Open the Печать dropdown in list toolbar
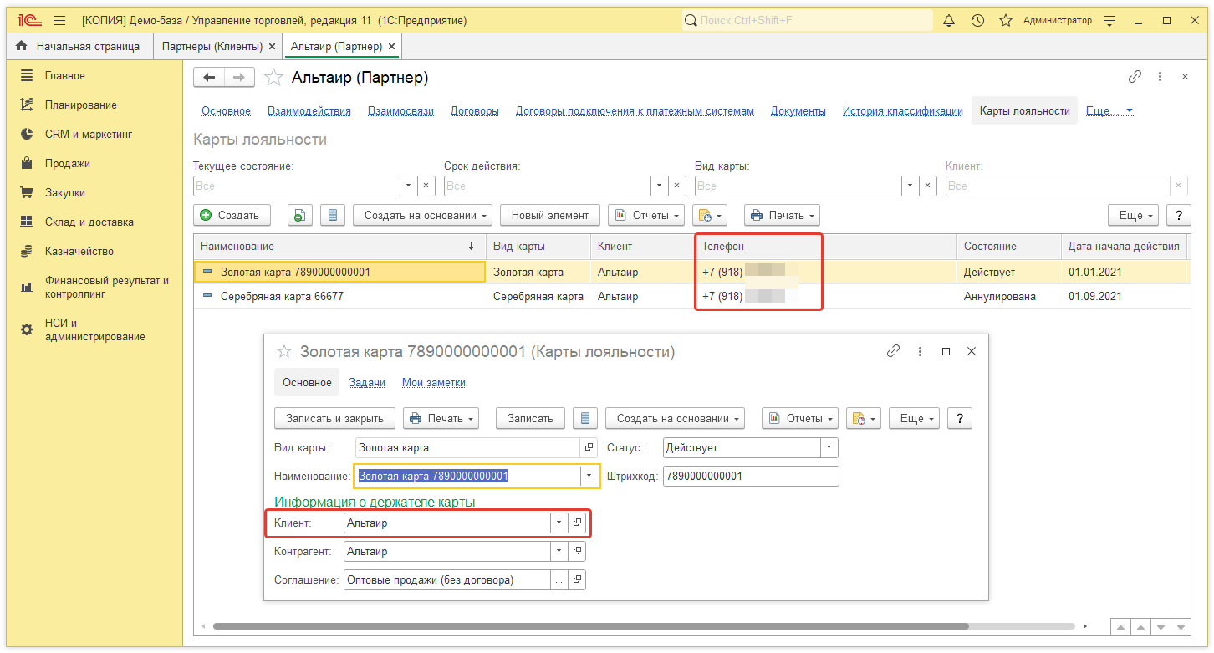This screenshot has width=1214, height=653. [x=782, y=216]
